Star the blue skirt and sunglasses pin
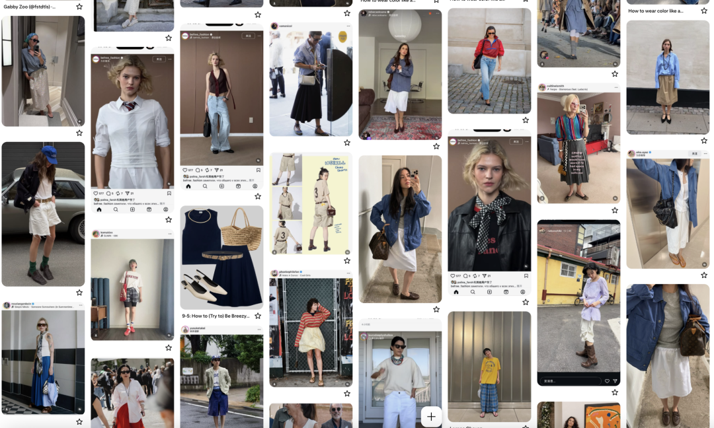 pos(79,421)
